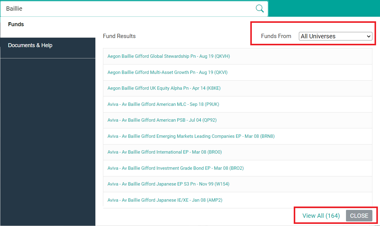Image resolution: width=380 pixels, height=226 pixels.
Task: Click the Fund Results heading
Action: pyautogui.click(x=119, y=36)
